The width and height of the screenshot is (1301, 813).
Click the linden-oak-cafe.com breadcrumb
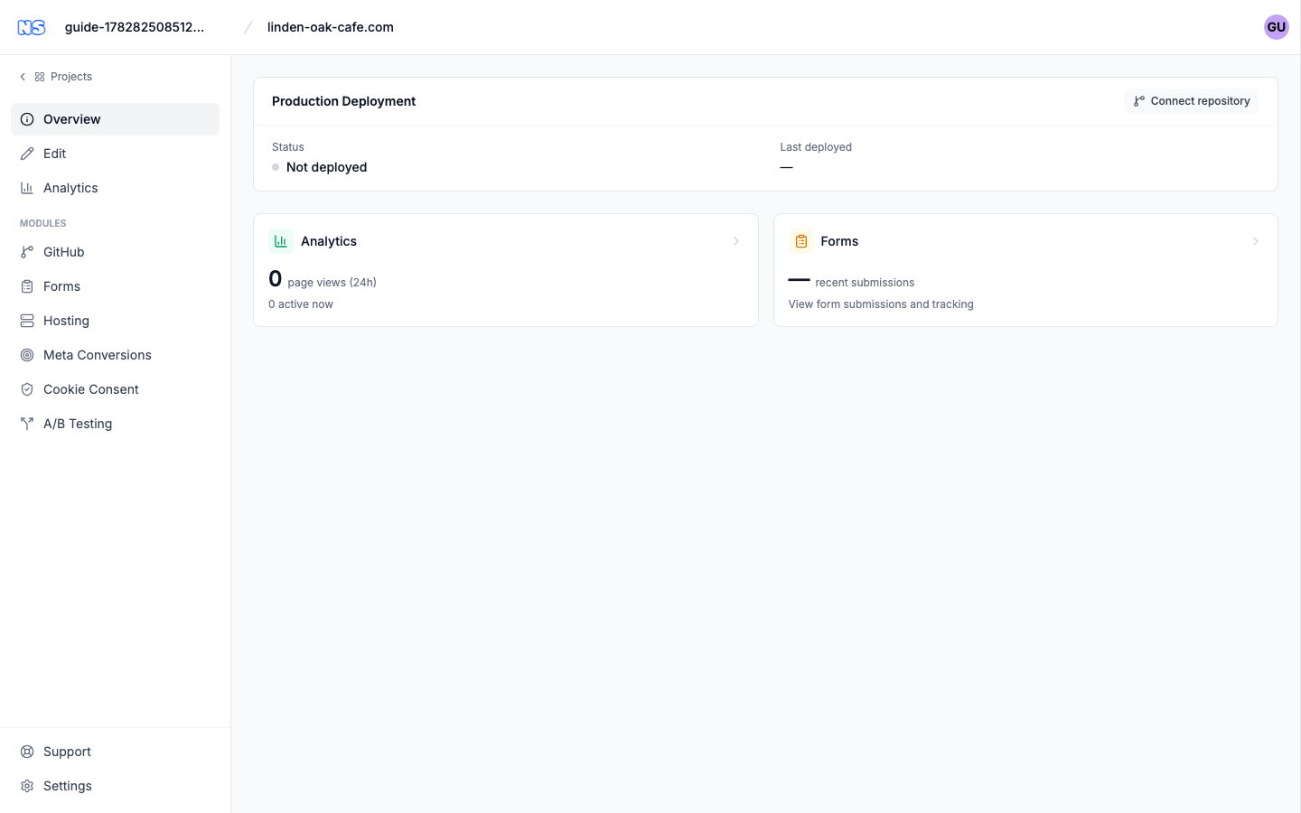[331, 27]
